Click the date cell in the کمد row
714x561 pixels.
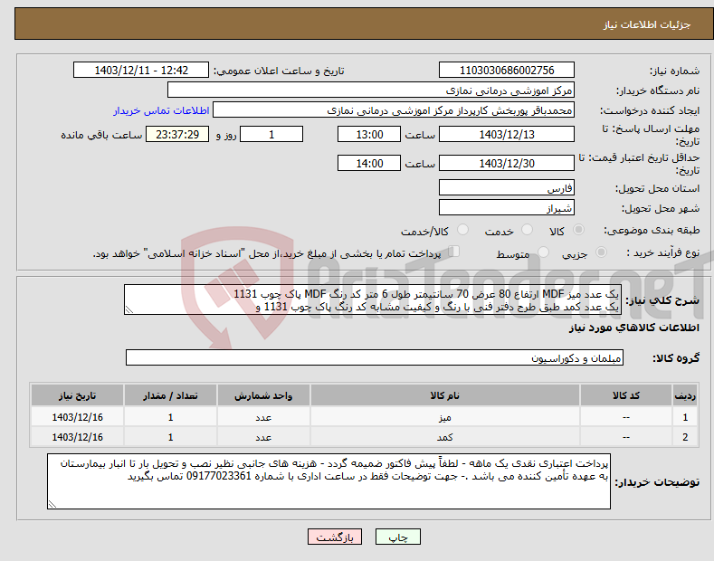point(78,437)
